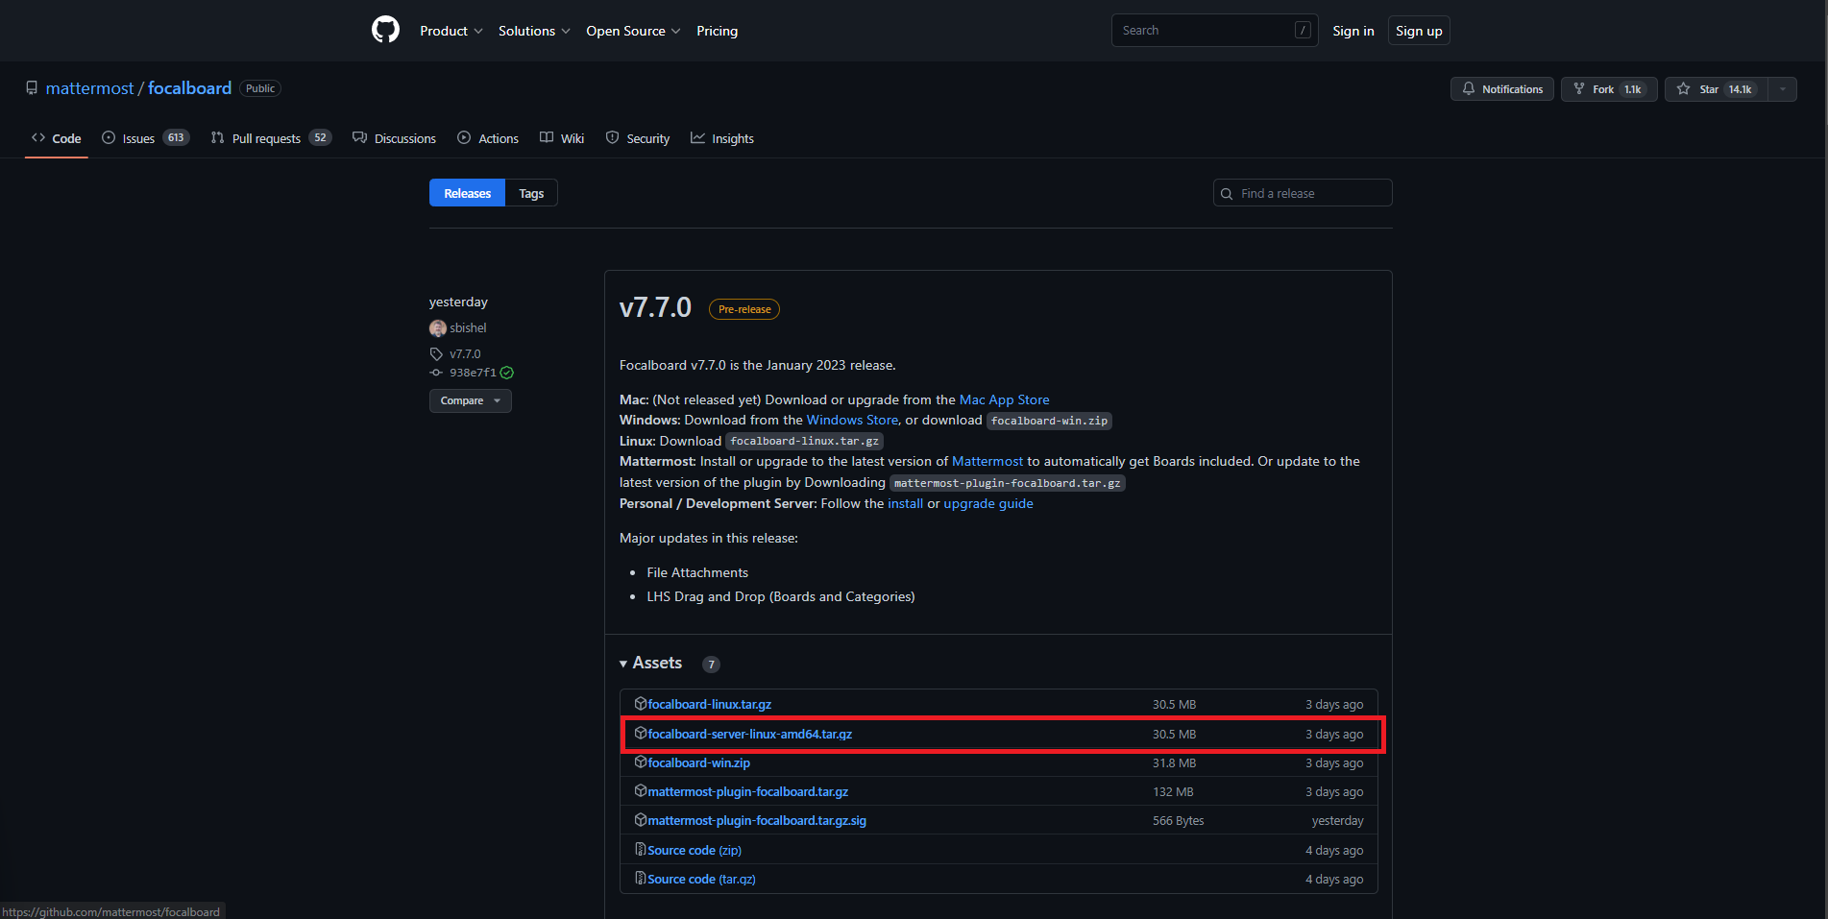The height and width of the screenshot is (919, 1828).
Task: Open the sbishel author link
Action: pyautogui.click(x=468, y=328)
